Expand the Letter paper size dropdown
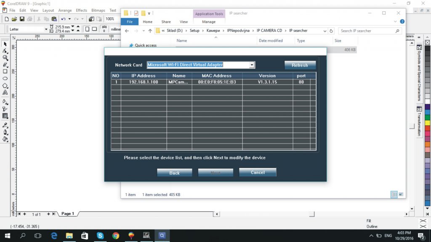 [x=46, y=29]
